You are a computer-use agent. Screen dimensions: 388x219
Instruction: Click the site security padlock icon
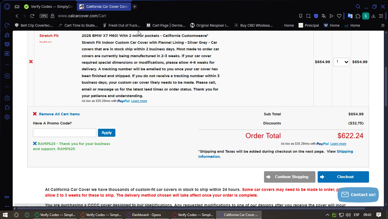53,16
